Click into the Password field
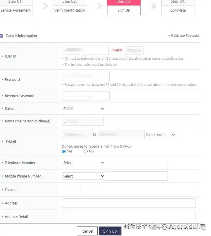This screenshot has width=211, height=236. click(x=86, y=77)
